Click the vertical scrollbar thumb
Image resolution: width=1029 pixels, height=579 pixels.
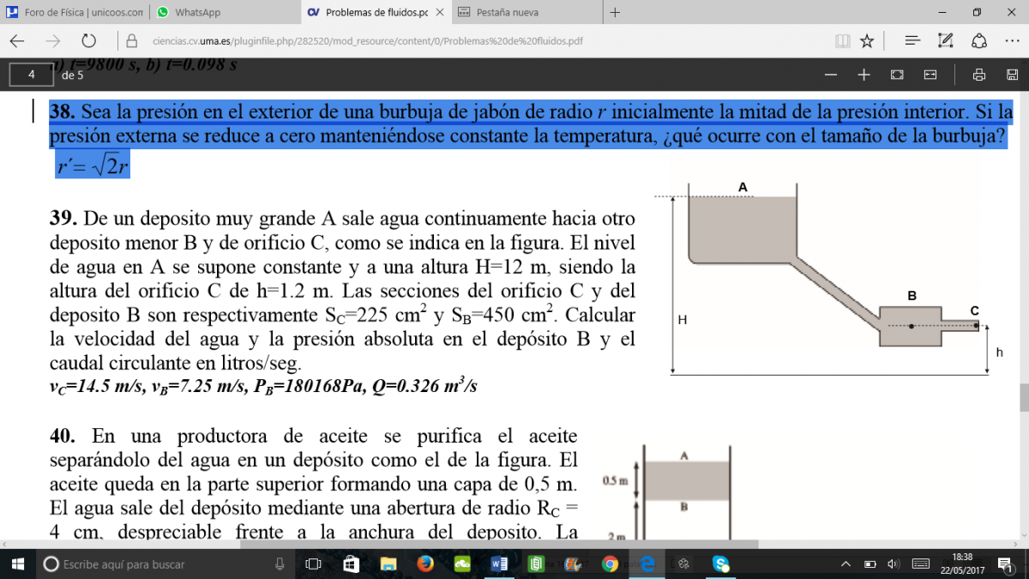[x=1023, y=398]
